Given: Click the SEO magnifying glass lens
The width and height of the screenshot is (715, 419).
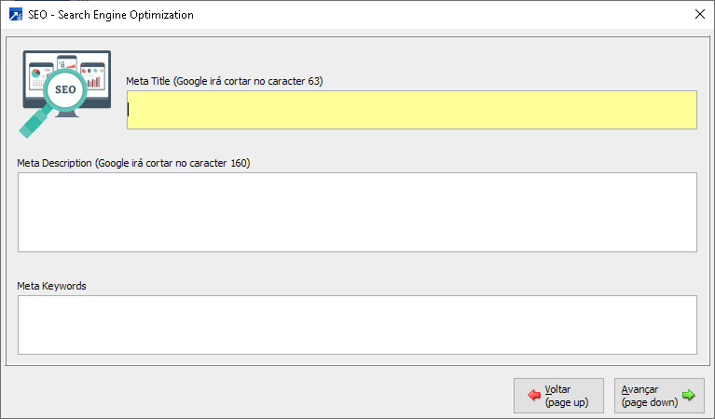Looking at the screenshot, I should point(65,90).
